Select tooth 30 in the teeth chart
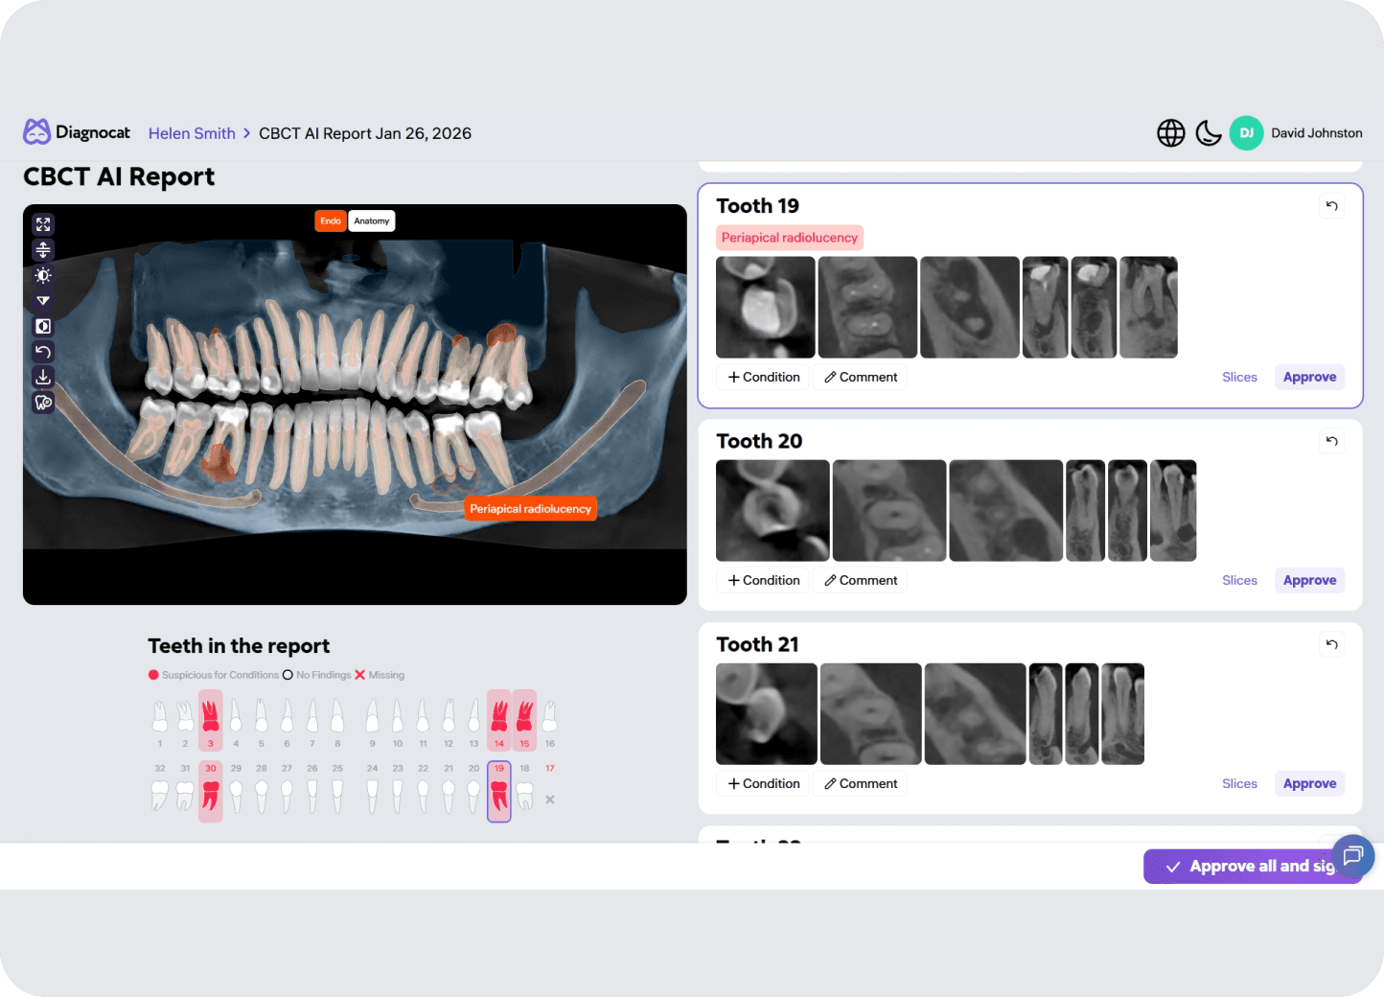The image size is (1384, 997). tap(211, 792)
